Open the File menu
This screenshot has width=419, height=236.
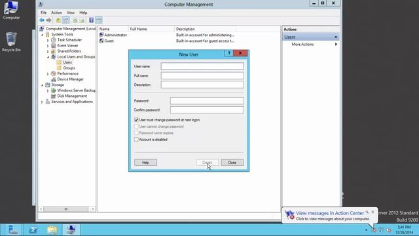(44, 12)
